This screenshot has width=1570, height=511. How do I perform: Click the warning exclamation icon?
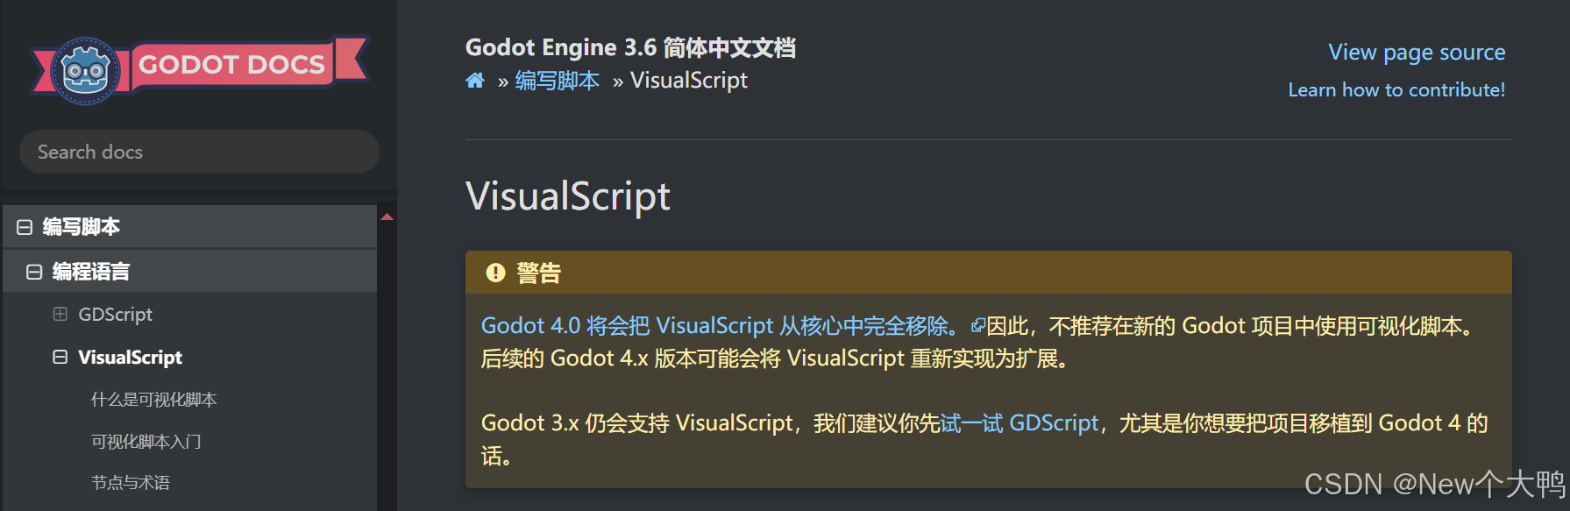click(495, 273)
